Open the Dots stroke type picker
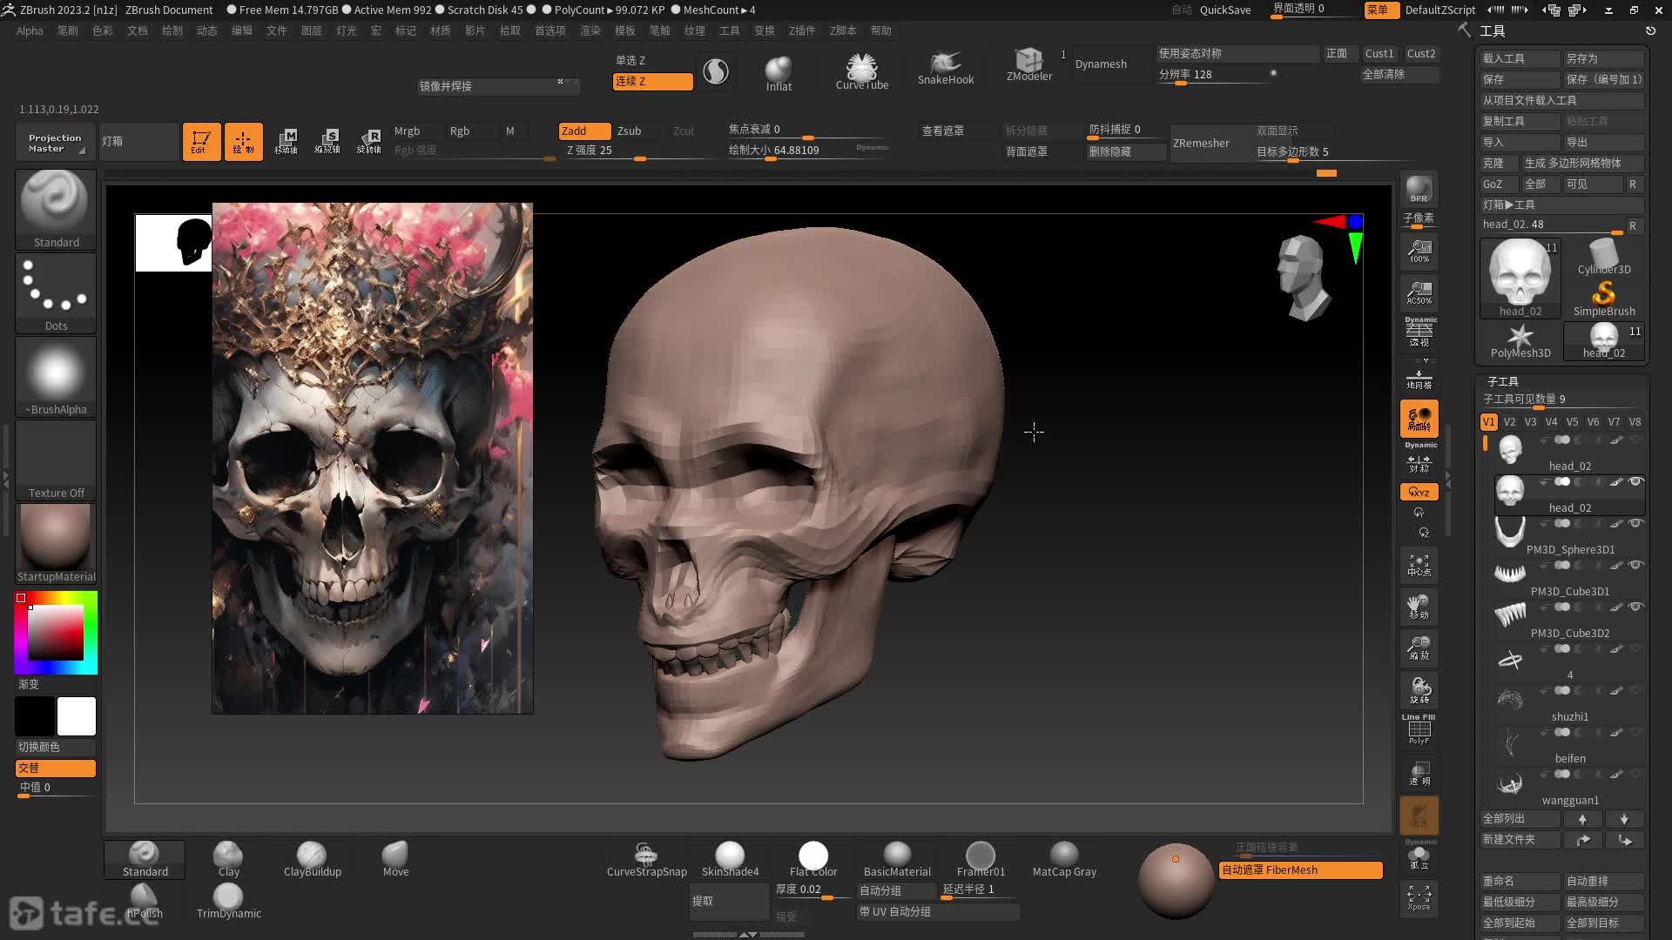This screenshot has width=1672, height=940. click(x=56, y=293)
